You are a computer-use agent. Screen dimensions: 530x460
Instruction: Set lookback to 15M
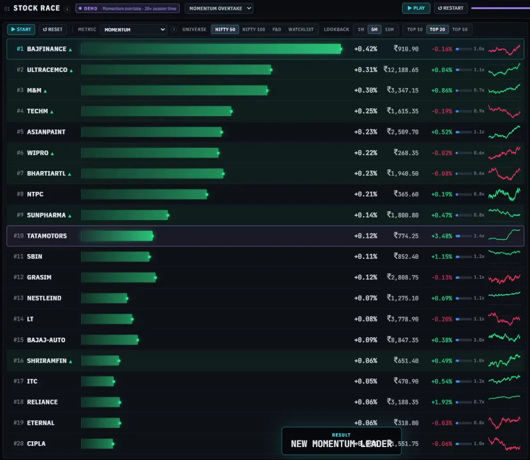coord(389,29)
